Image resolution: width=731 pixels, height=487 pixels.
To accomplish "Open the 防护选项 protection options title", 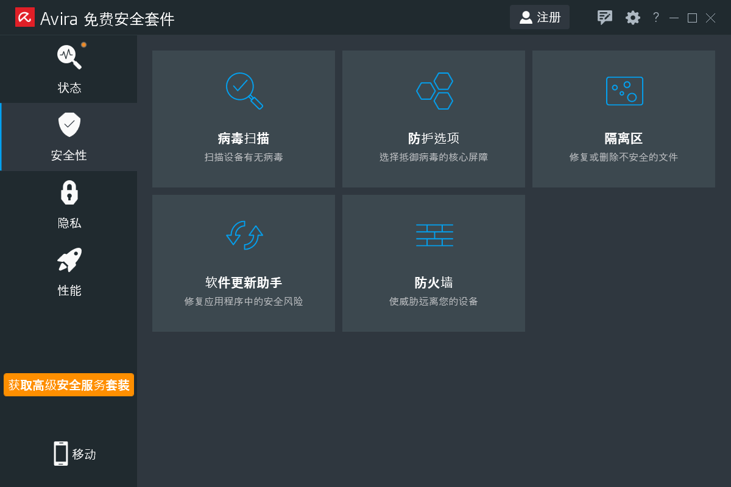I will click(x=434, y=139).
